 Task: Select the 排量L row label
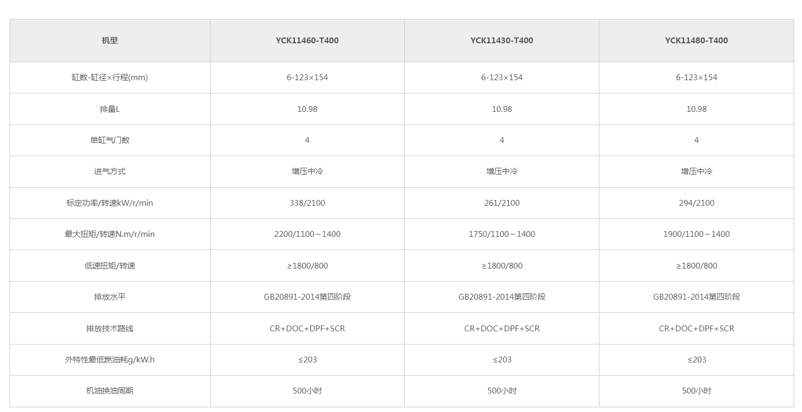coord(110,109)
